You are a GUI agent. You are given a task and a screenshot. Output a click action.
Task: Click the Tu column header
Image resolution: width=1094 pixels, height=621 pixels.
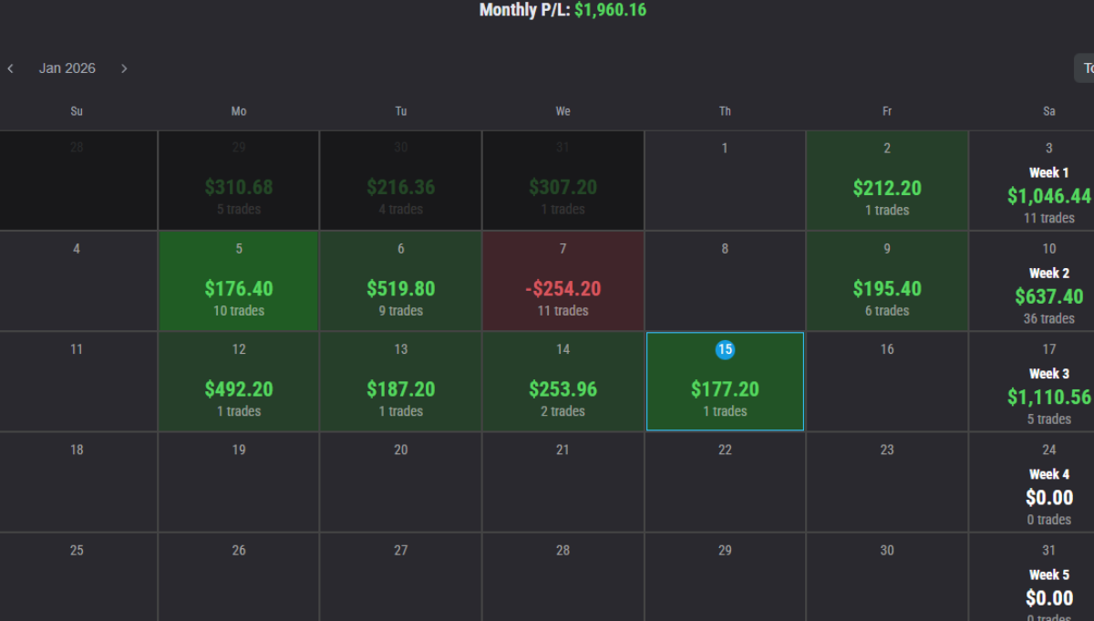[x=401, y=111]
